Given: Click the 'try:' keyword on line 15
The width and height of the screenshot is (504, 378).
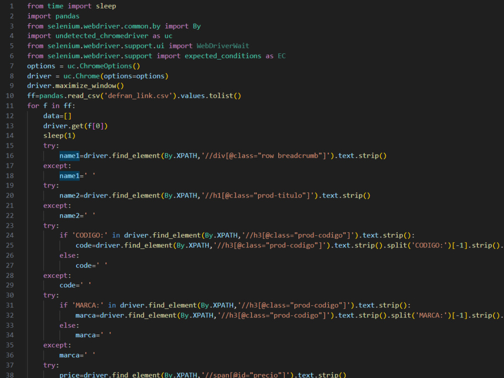Looking at the screenshot, I should click(x=51, y=146).
